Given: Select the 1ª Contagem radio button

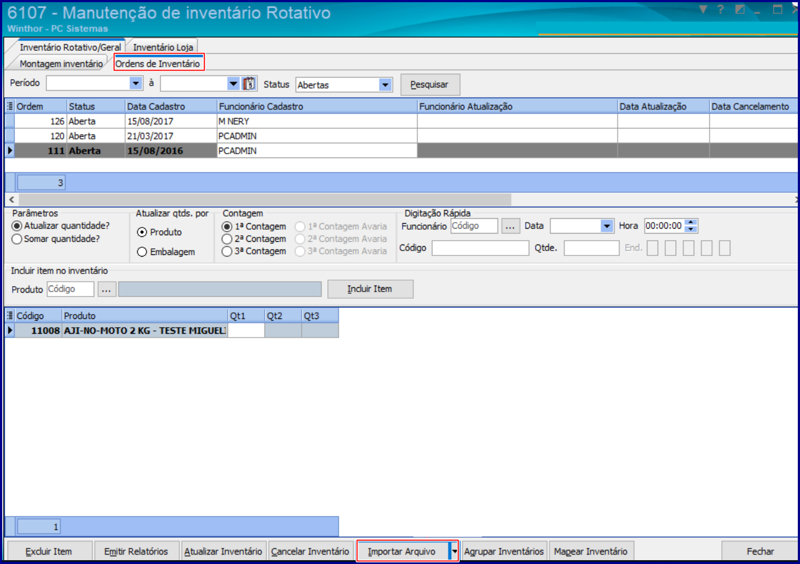Looking at the screenshot, I should point(227,226).
